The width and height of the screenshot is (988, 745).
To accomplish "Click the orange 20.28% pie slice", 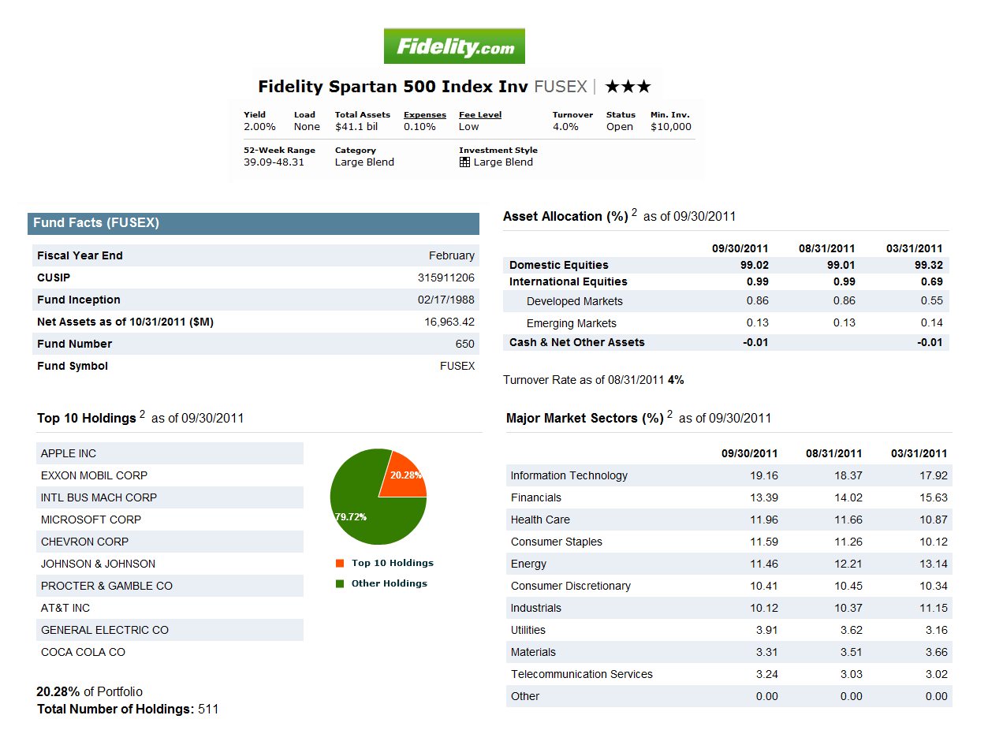I will [x=404, y=476].
